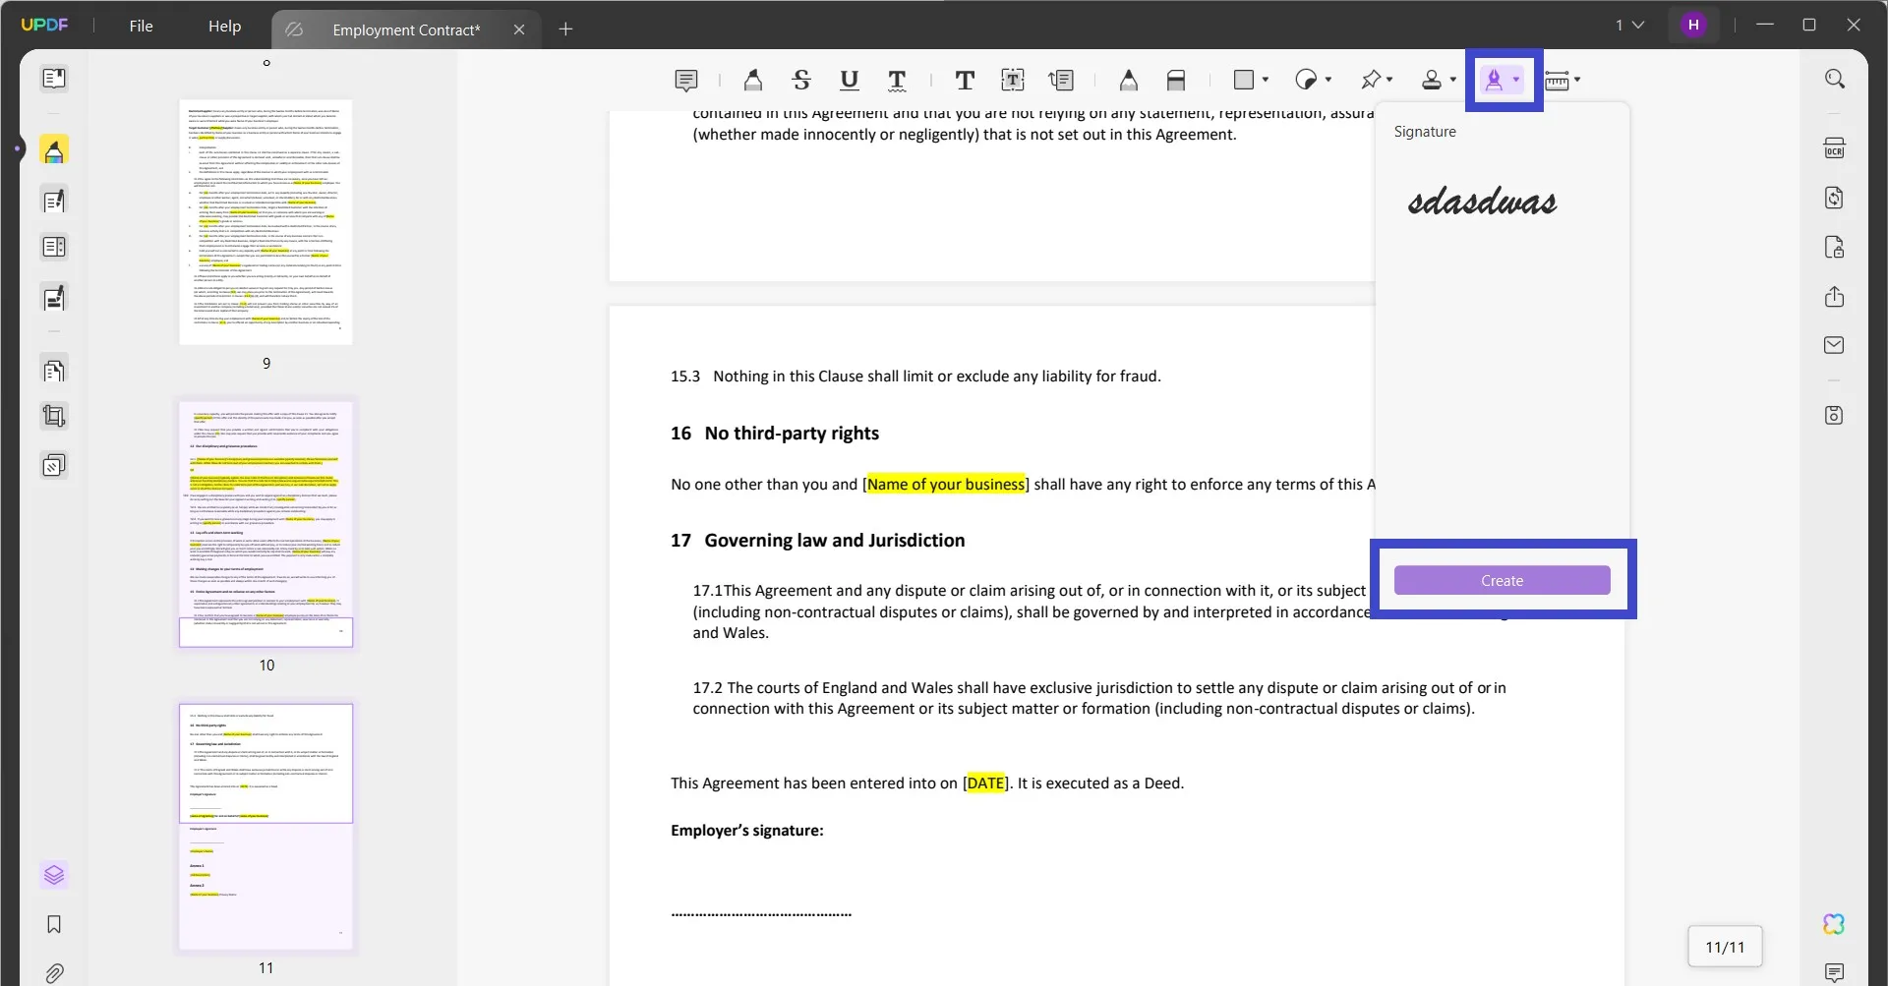Screen dimensions: 1888x986
Task: Open the Organize Pages tool in sidebar
Action: pos(54,371)
